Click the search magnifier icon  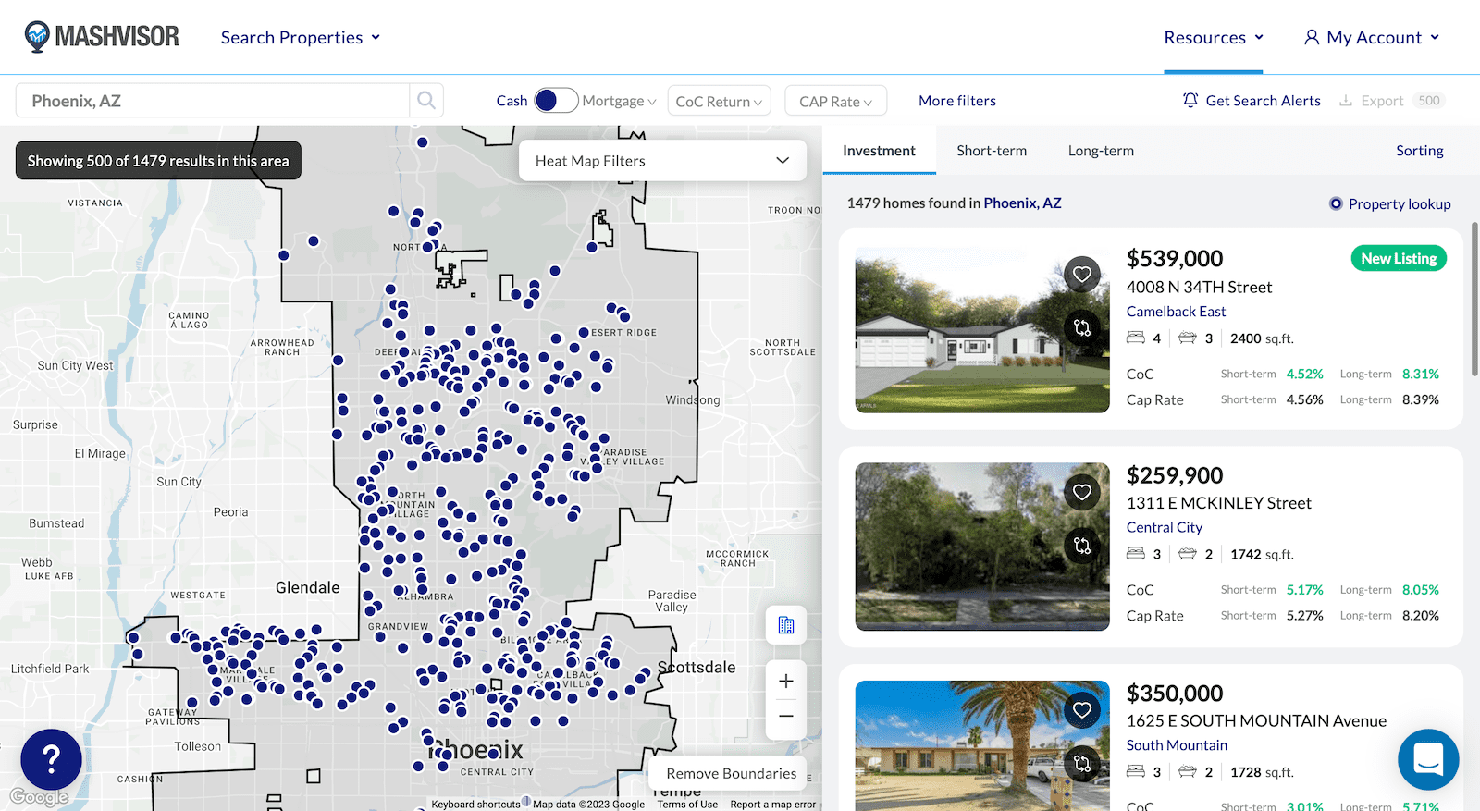(426, 101)
